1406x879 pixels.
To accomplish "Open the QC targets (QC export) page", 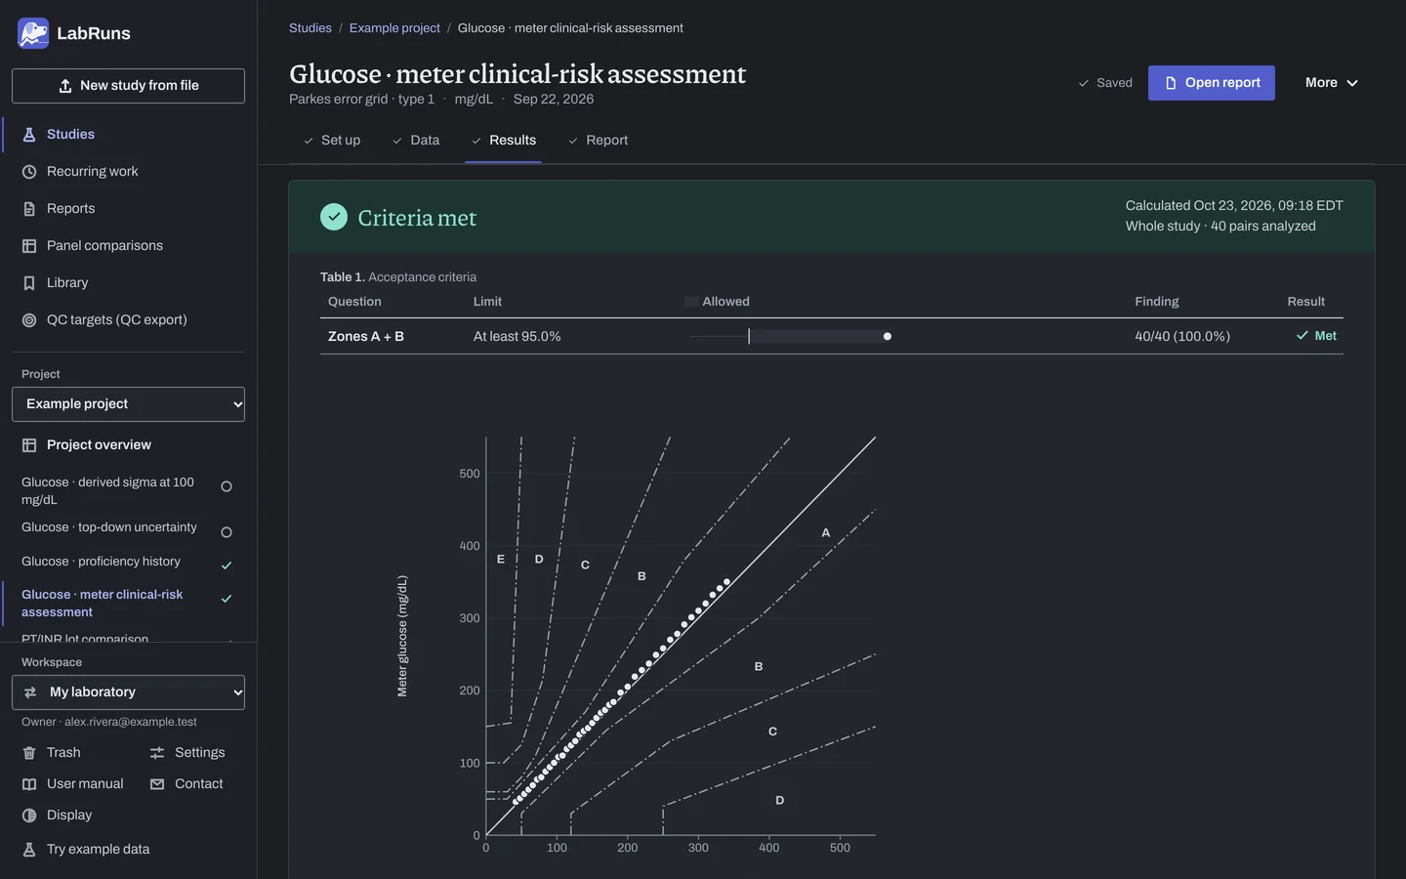I will tap(128, 320).
